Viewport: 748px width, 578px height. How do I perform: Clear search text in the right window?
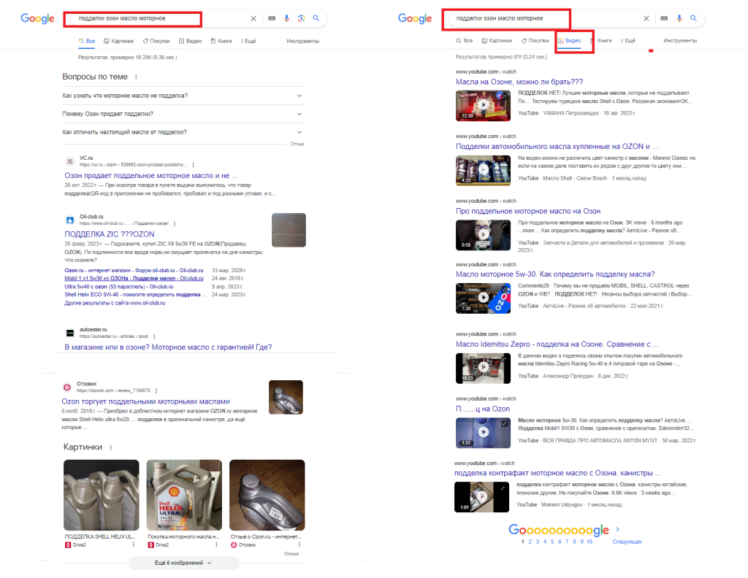[646, 18]
